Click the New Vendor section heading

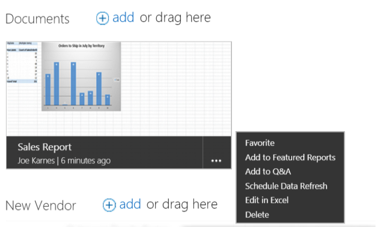pyautogui.click(x=40, y=206)
